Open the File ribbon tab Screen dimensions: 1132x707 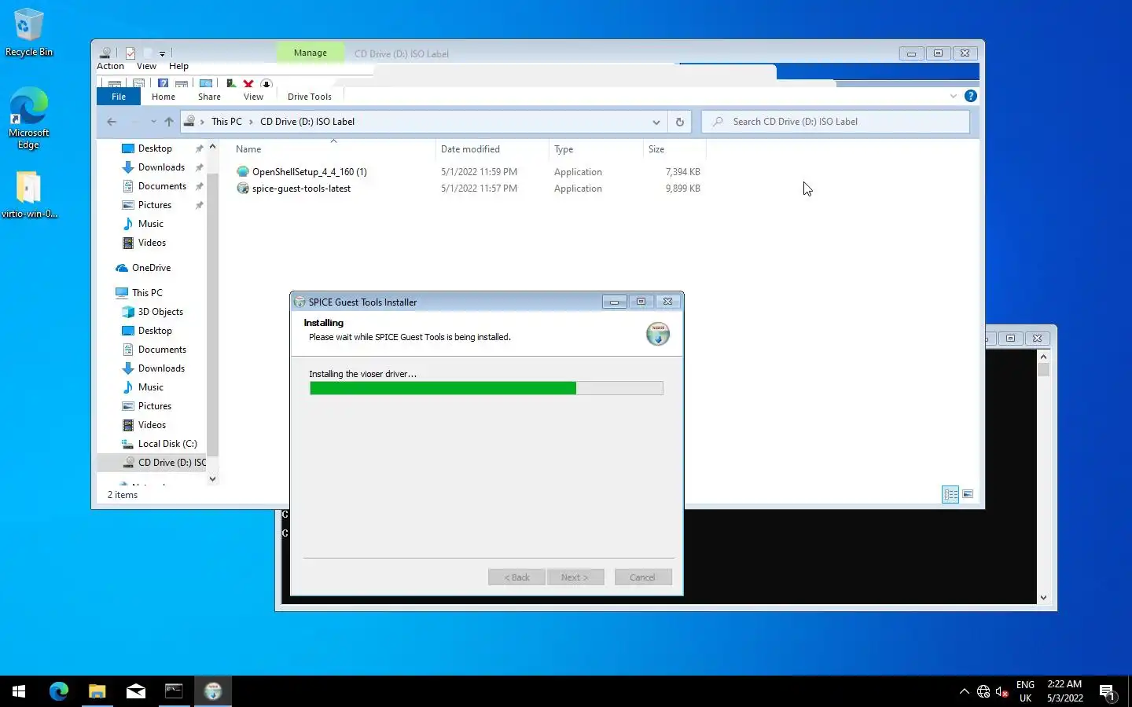119,97
